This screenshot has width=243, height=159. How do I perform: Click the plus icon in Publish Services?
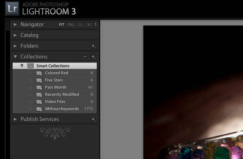(94, 119)
